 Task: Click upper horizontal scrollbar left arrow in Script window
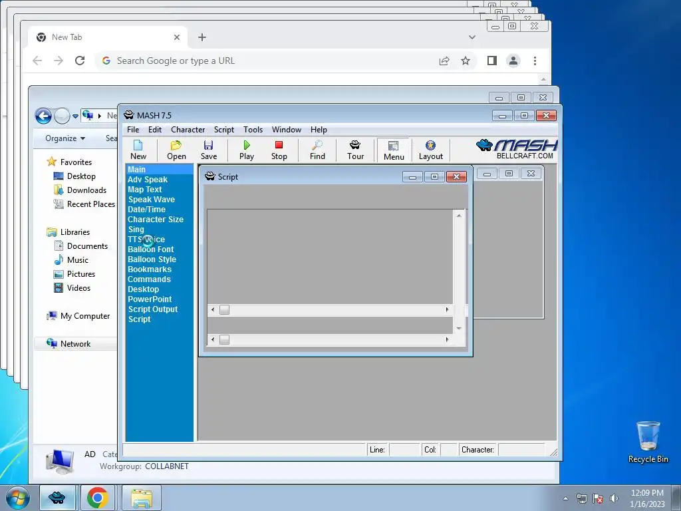tap(212, 310)
